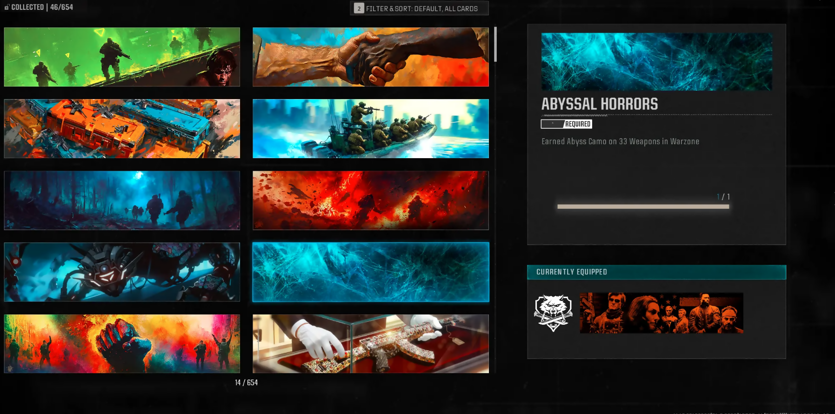Click the Abyssal Horrors preview image
Image resolution: width=835 pixels, height=414 pixels.
[x=656, y=61]
